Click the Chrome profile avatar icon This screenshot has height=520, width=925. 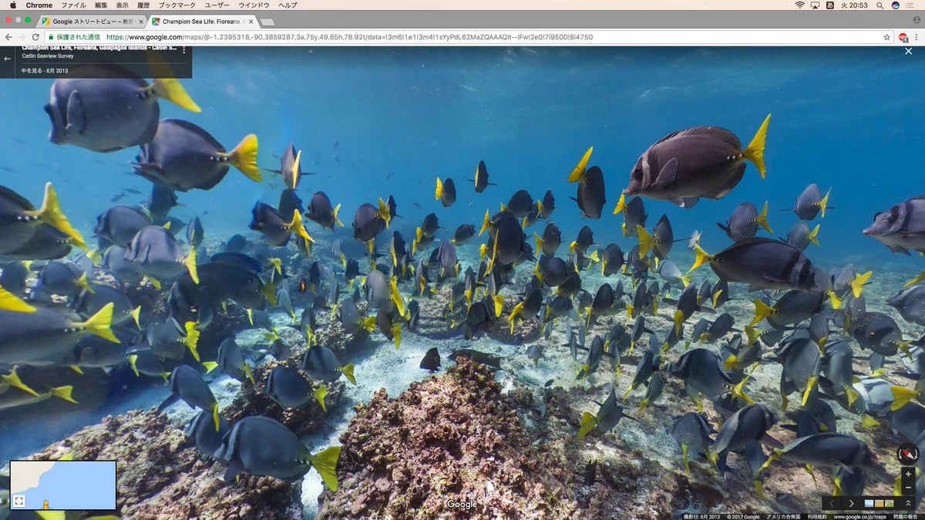click(x=917, y=19)
